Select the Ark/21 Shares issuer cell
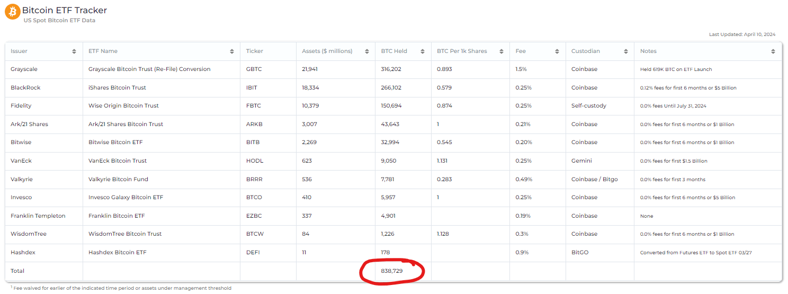 [29, 124]
